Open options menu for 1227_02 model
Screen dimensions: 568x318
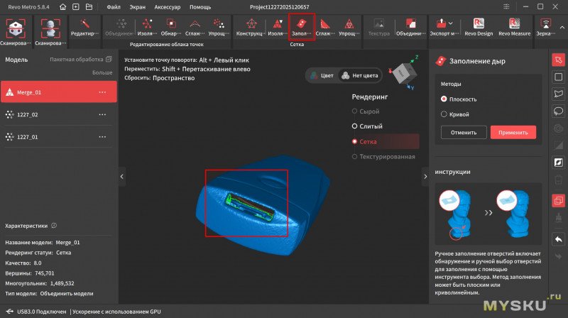point(102,114)
